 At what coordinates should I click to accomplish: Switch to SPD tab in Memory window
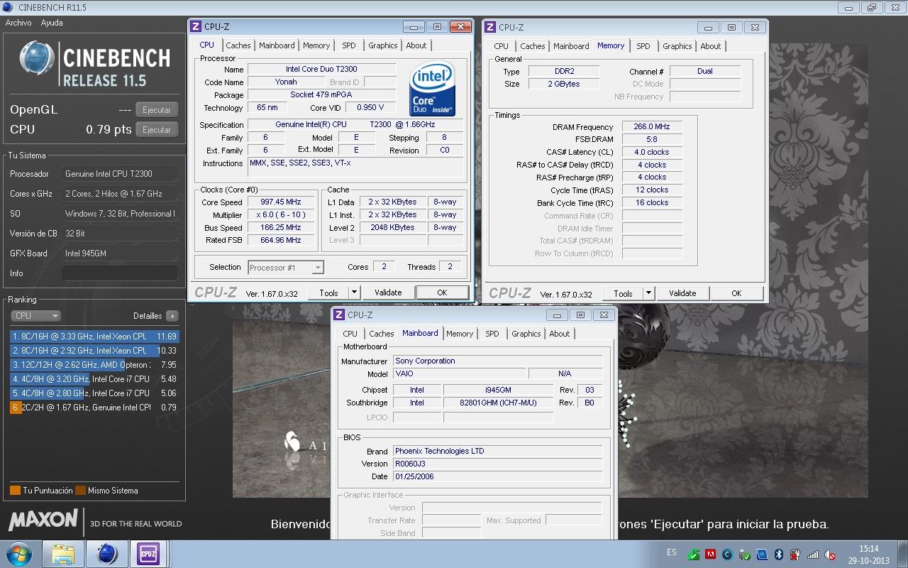(x=643, y=46)
